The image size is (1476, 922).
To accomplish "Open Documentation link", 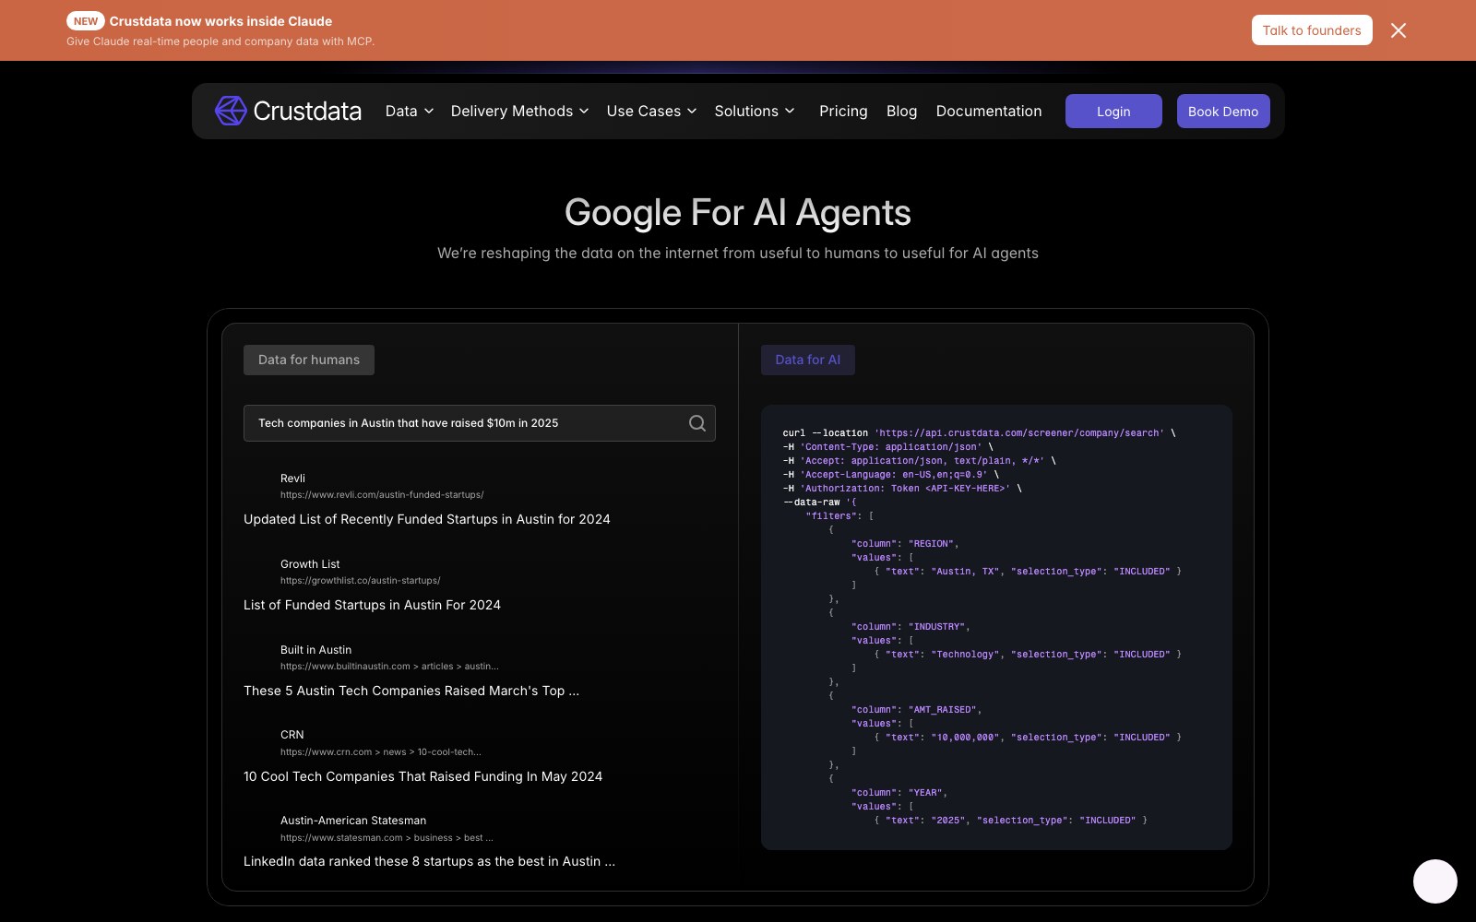I will tap(989, 111).
